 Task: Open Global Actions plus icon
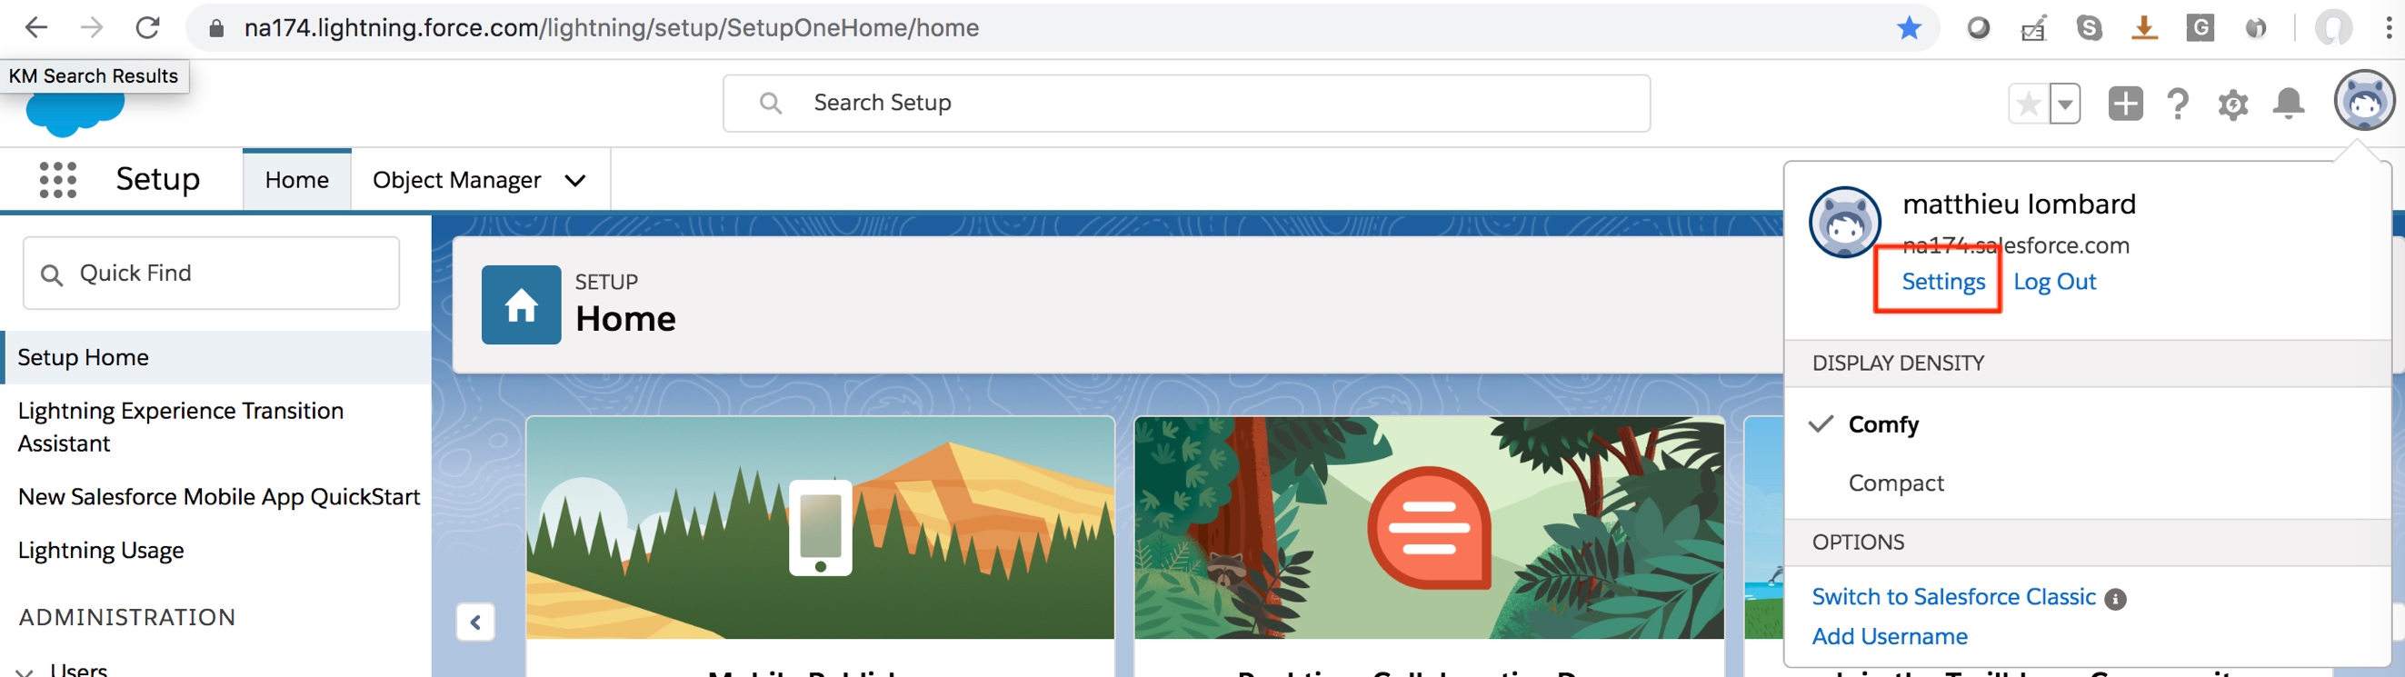2125,104
